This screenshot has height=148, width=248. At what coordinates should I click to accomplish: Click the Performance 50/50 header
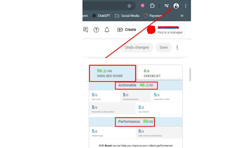click(x=136, y=122)
